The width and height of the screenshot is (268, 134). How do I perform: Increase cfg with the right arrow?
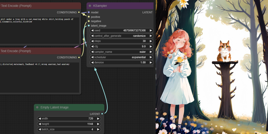pyautogui.click(x=151, y=46)
